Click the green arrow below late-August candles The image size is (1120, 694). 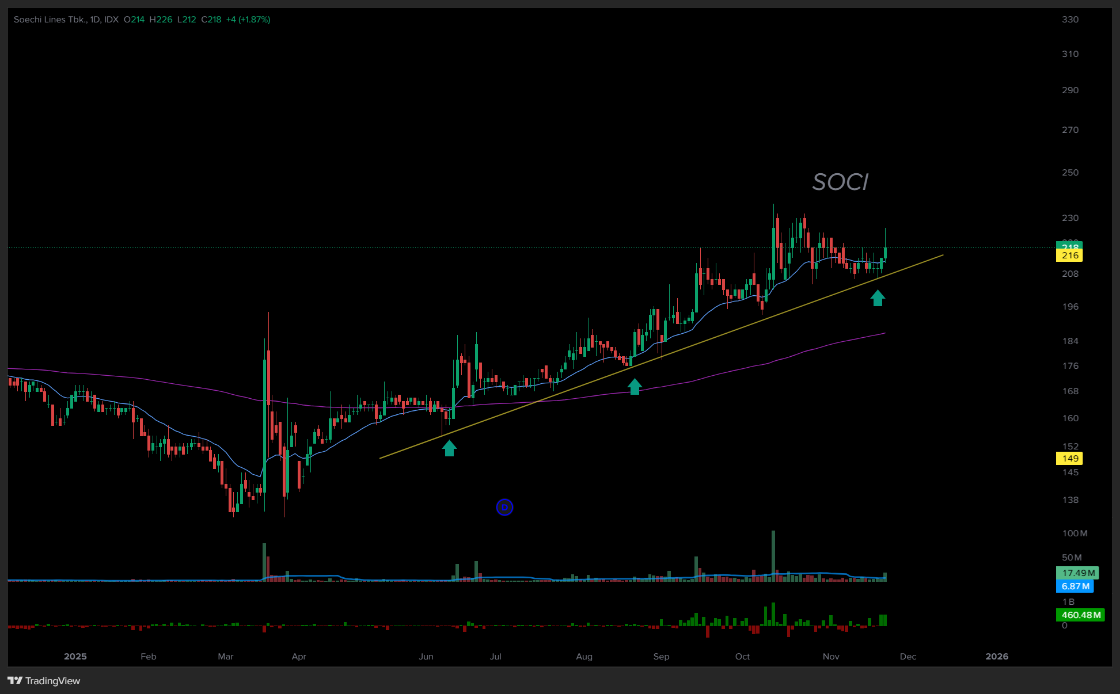634,386
